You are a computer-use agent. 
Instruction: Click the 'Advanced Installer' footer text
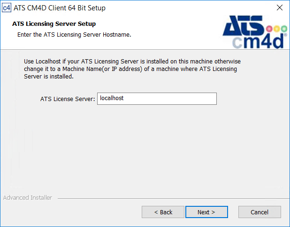coord(28,198)
